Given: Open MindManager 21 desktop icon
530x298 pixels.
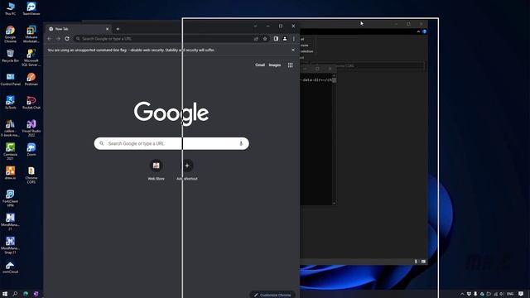Looking at the screenshot, I should [10, 222].
